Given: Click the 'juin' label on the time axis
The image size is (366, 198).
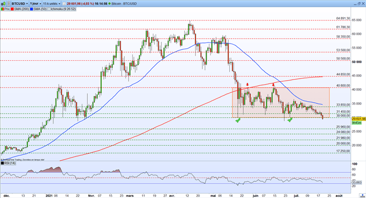Looking at the screenshot, I should coord(256,196).
